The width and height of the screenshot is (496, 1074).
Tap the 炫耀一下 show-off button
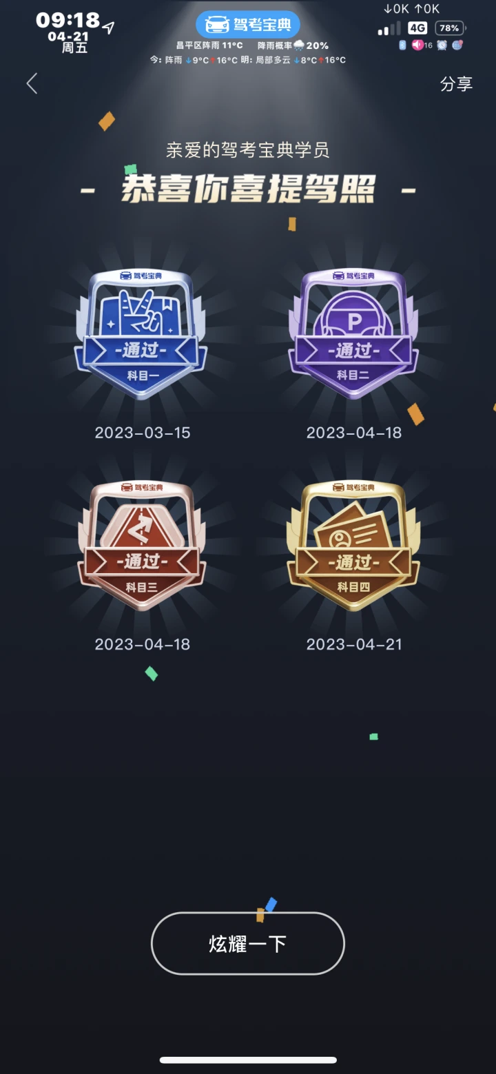tap(247, 943)
